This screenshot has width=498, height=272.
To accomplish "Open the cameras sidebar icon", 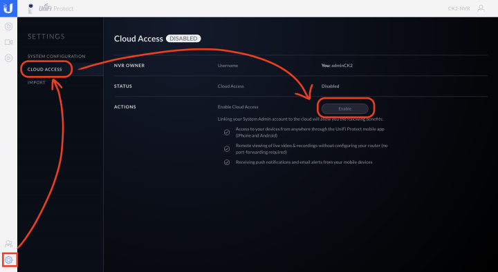I will (x=8, y=42).
